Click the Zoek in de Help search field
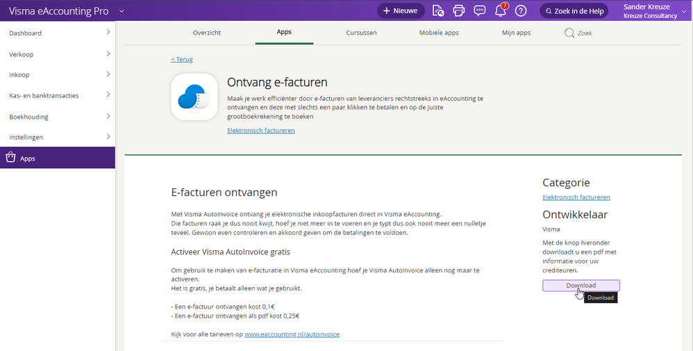This screenshot has height=351, width=693. [574, 11]
